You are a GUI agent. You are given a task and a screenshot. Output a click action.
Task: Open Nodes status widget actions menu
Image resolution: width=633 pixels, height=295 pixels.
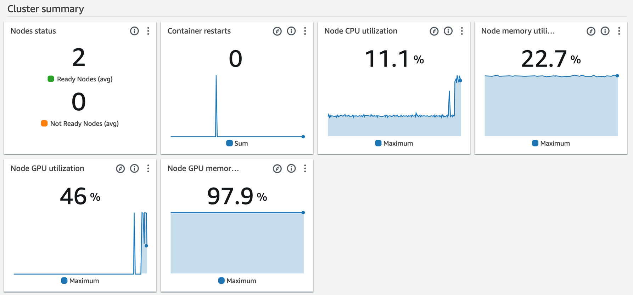click(148, 31)
